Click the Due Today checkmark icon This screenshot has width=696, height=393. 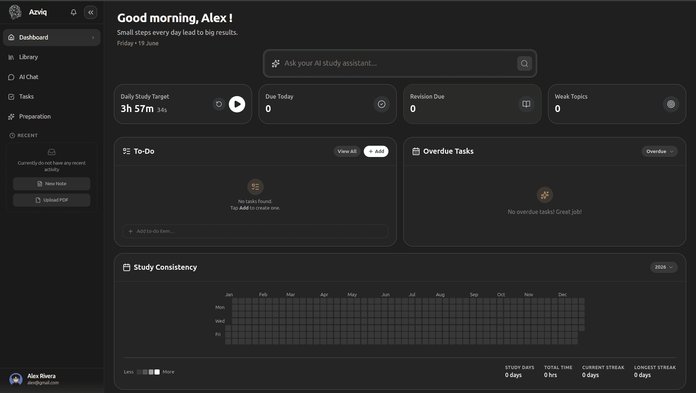coord(382,104)
